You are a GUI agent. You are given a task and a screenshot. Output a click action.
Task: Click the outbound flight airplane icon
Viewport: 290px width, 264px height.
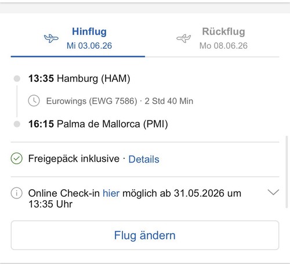(51, 38)
